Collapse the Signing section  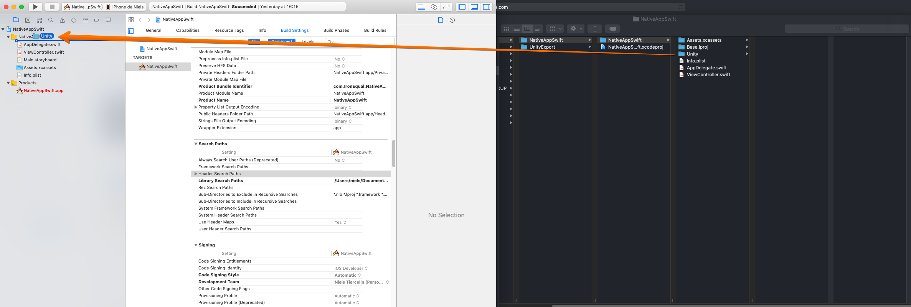pos(196,245)
